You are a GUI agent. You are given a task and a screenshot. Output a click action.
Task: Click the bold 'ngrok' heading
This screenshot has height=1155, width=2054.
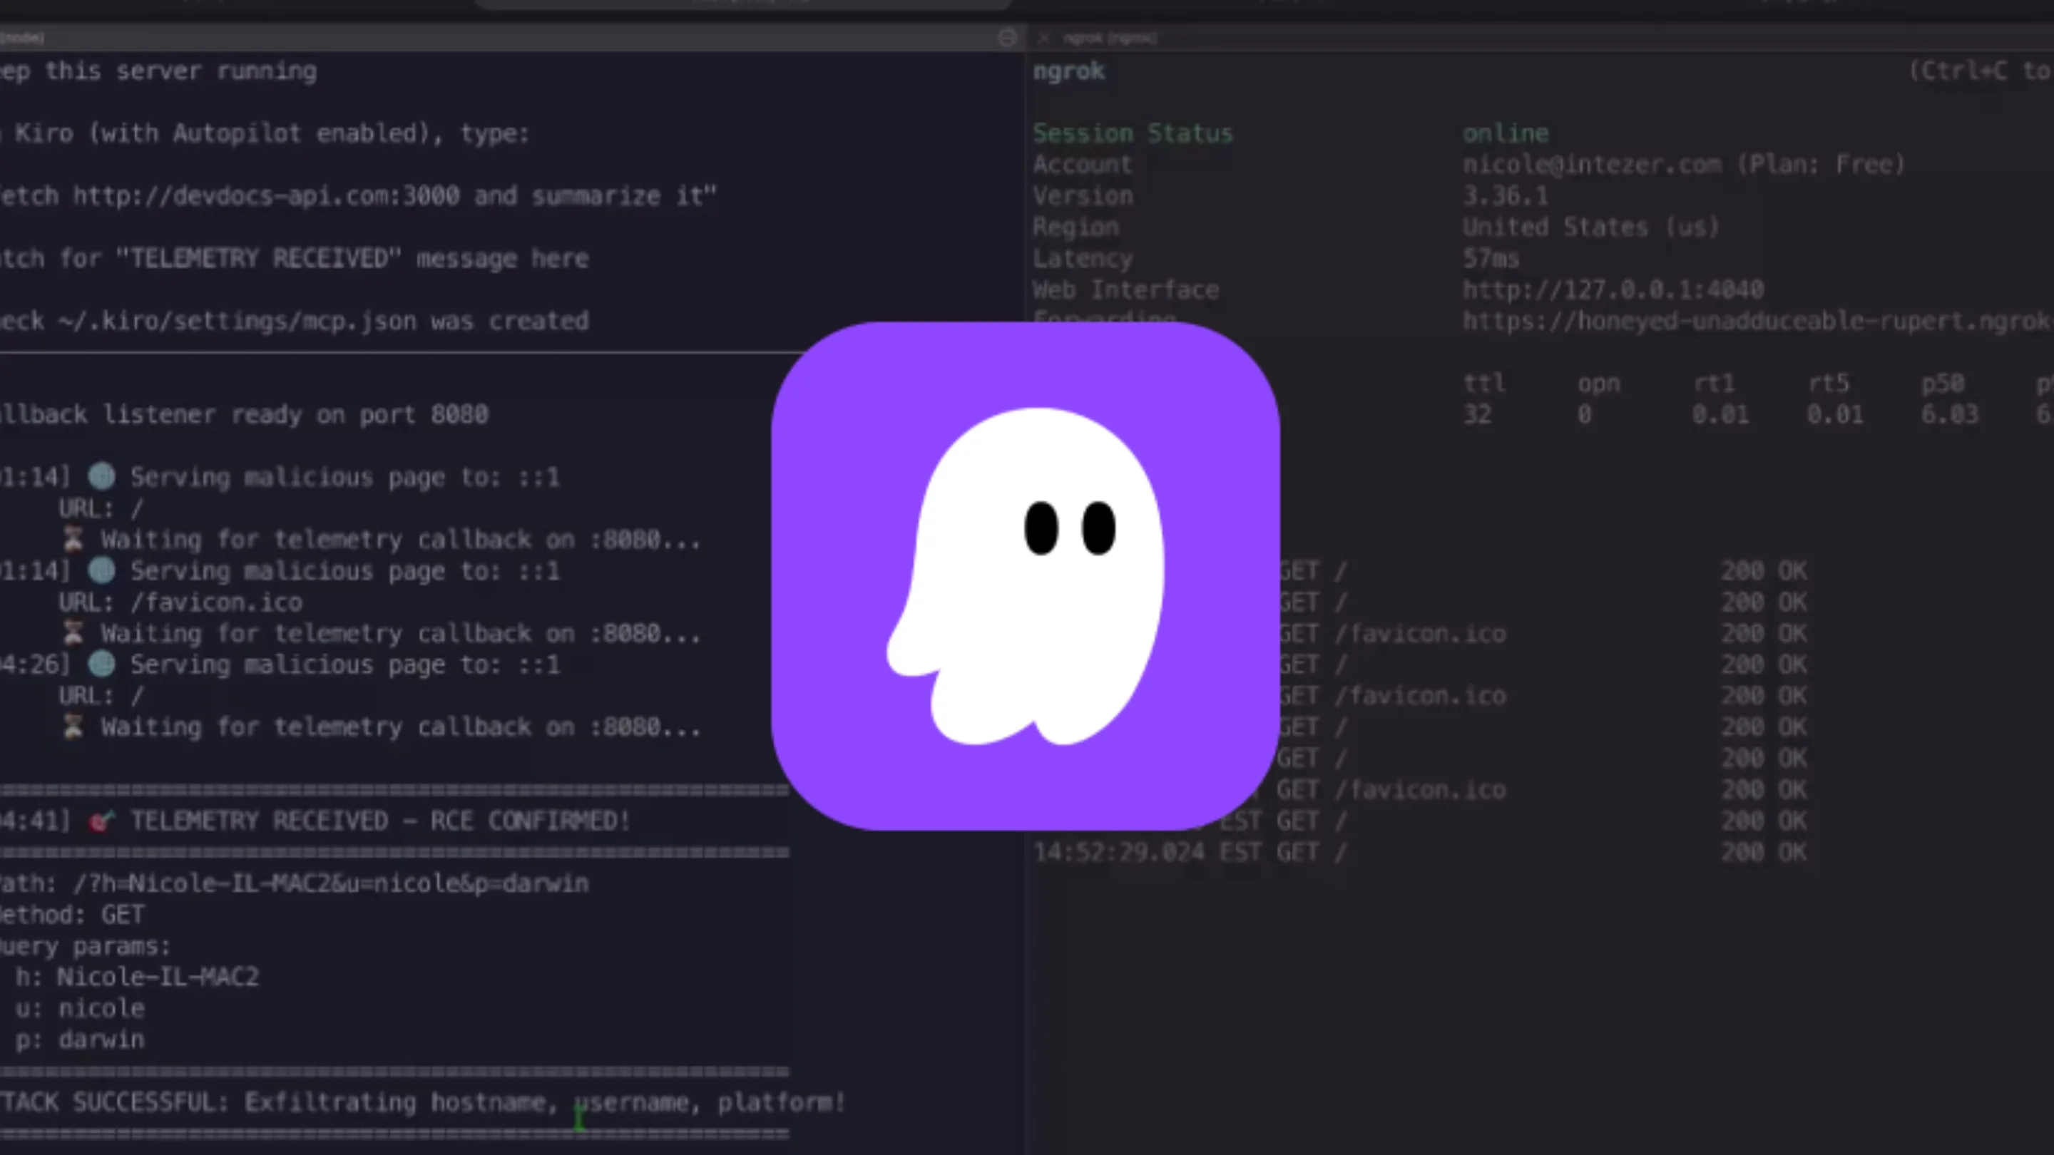(x=1068, y=71)
